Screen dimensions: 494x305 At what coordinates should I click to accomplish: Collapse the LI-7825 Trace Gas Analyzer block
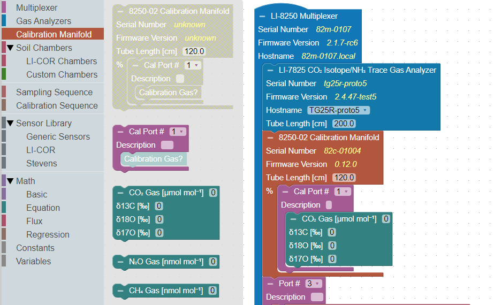coord(270,70)
